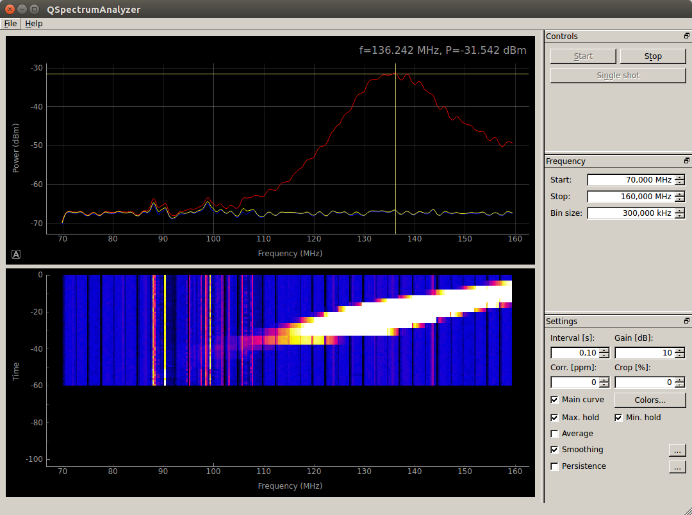The image size is (692, 515).
Task: Float the Controls dock panel
Action: (686, 36)
